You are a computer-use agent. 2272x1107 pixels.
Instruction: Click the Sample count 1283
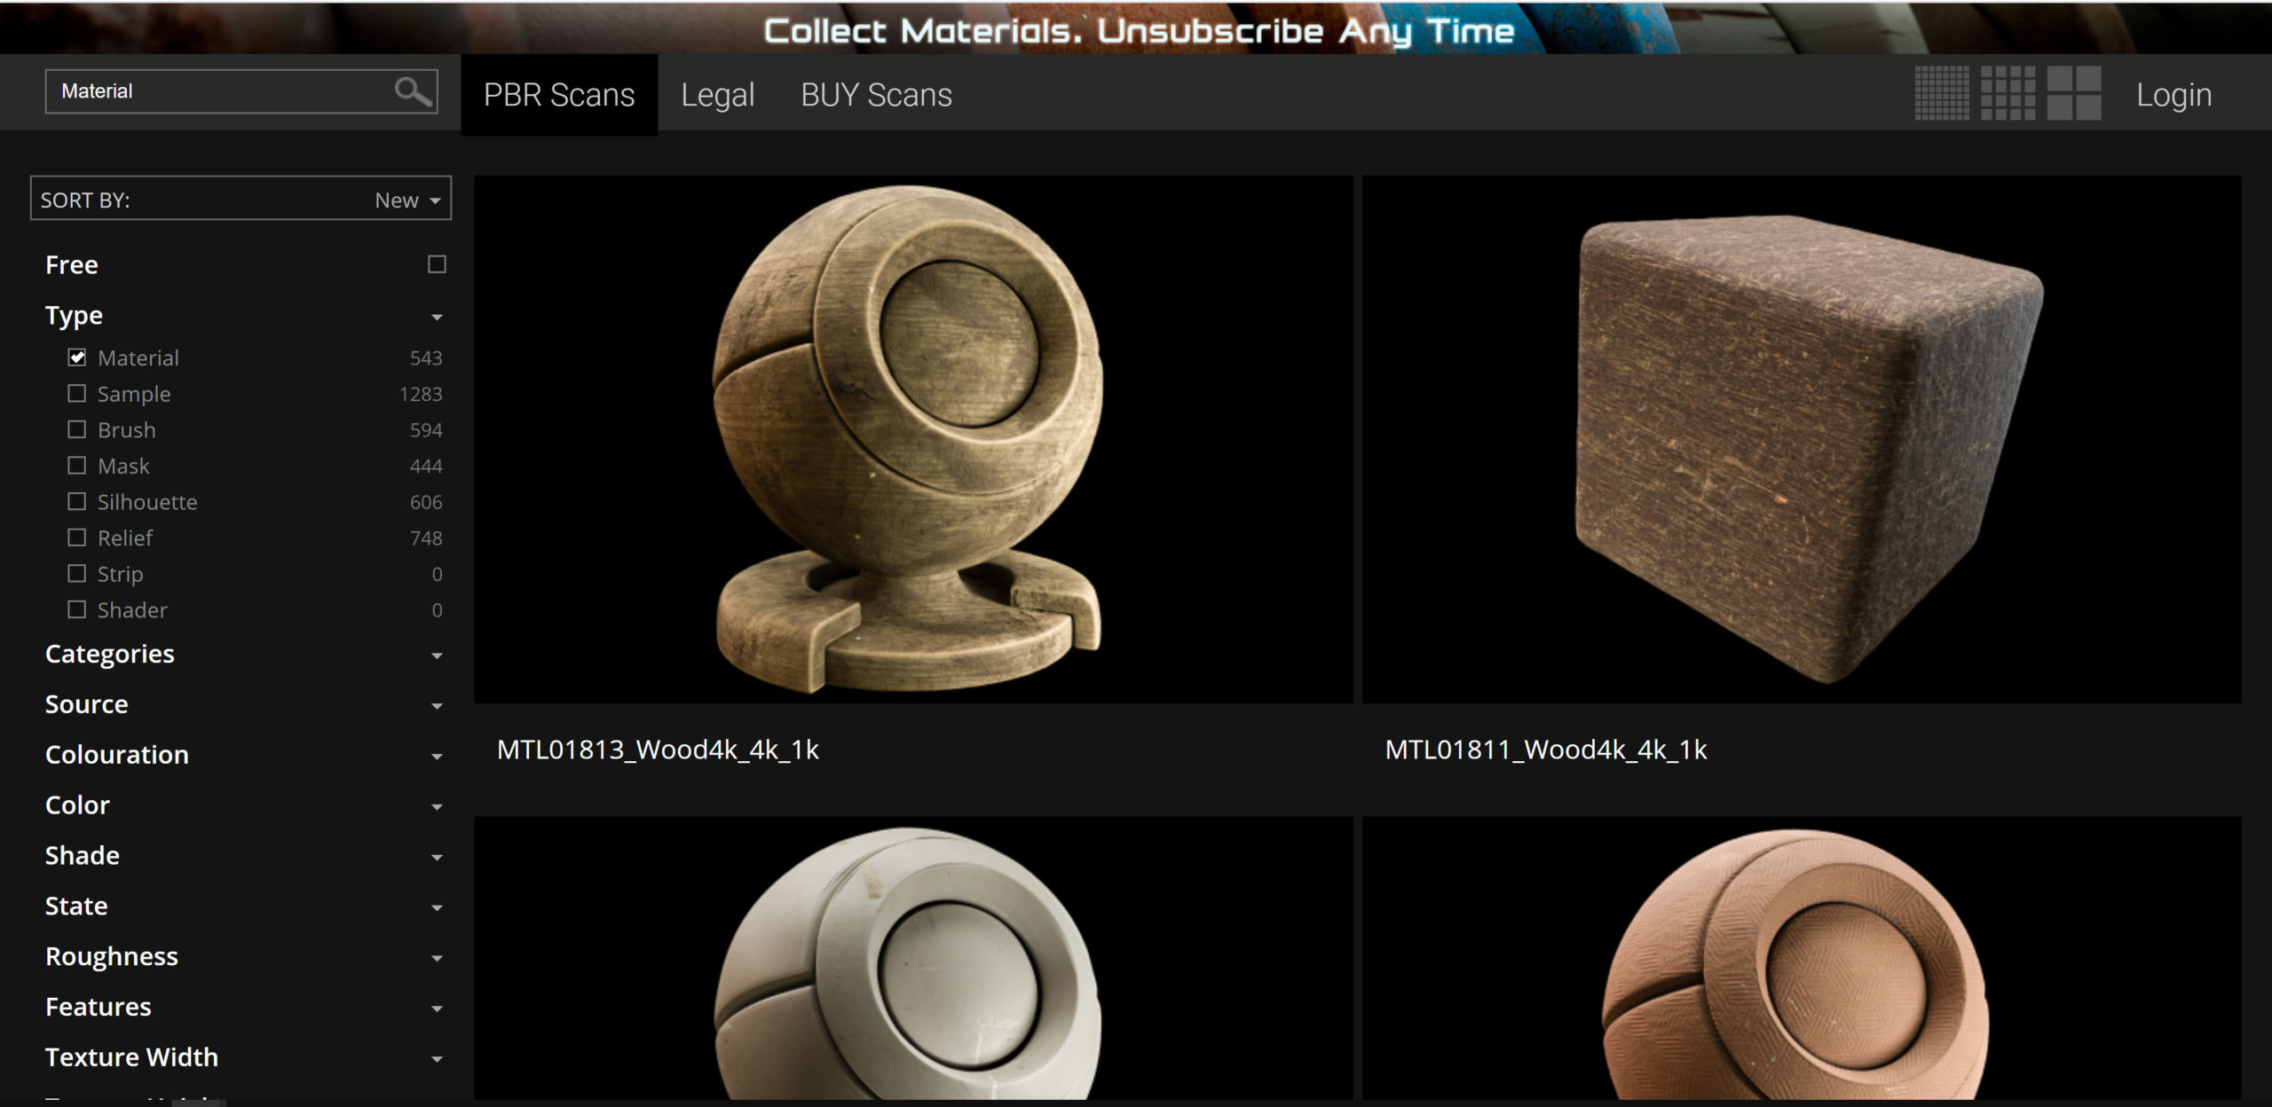coord(421,394)
